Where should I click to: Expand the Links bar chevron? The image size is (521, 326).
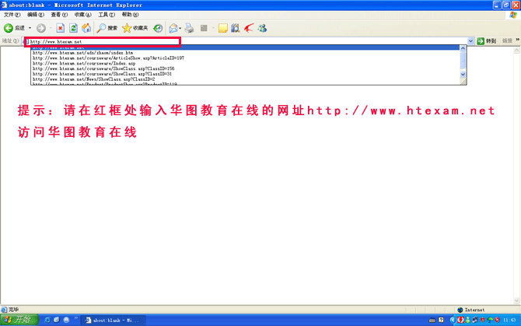(x=517, y=40)
